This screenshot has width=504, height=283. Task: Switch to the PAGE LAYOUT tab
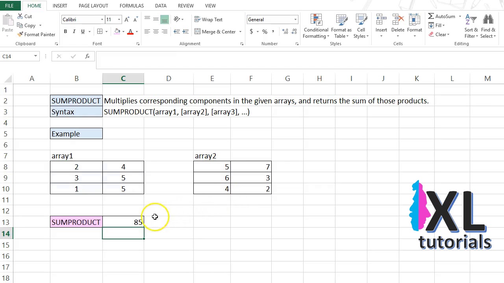point(93,6)
